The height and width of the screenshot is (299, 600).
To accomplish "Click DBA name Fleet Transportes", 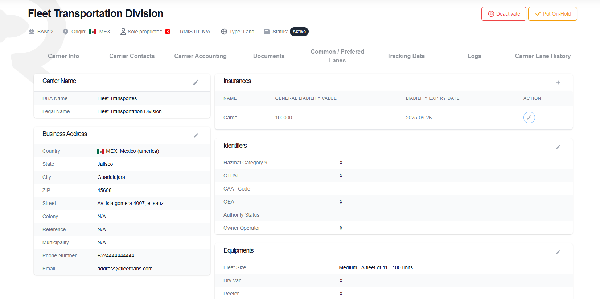I will (x=117, y=98).
